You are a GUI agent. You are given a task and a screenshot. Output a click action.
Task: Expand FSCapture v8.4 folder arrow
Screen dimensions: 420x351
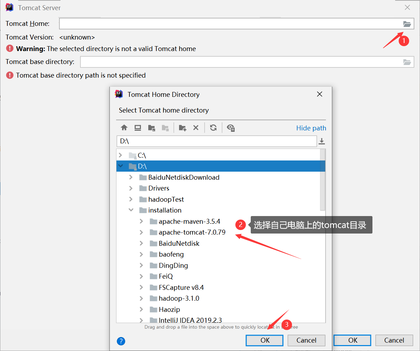[141, 287]
